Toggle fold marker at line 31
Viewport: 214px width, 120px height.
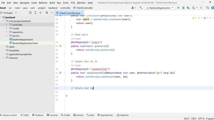coord(65,27)
